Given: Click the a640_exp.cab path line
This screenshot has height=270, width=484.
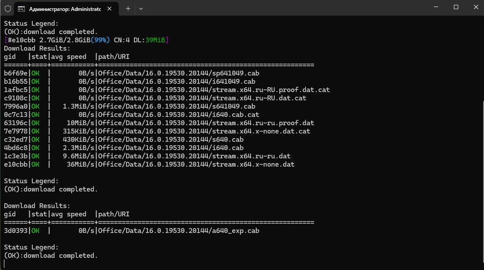Looking at the screenshot, I should coord(178,231).
